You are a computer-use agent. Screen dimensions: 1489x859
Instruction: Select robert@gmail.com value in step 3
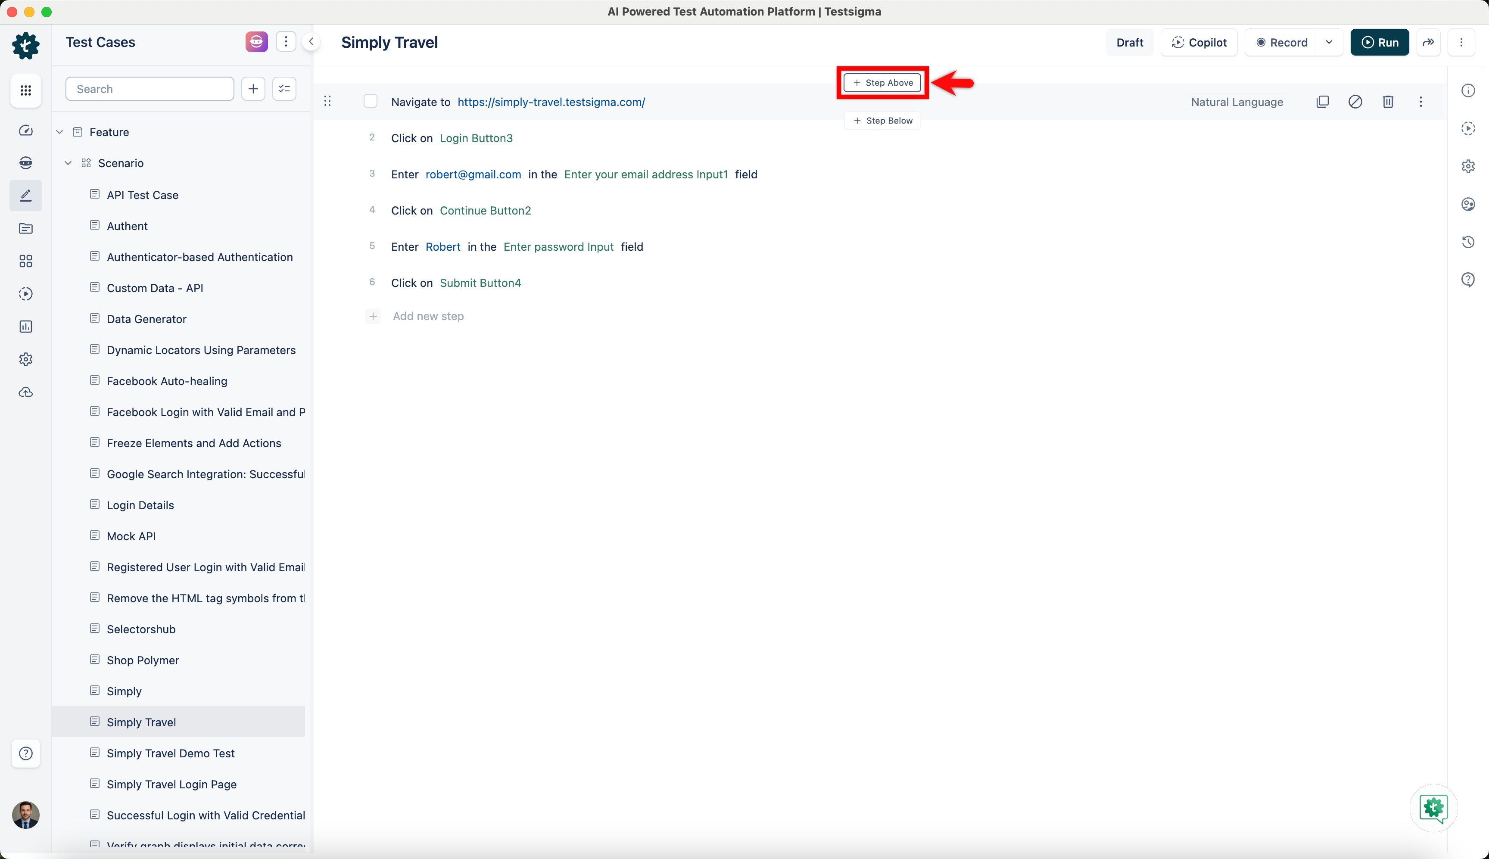coord(473,174)
